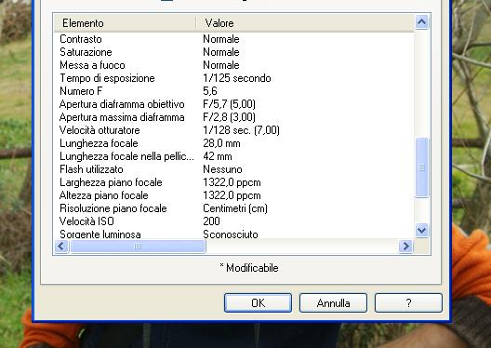
Task: Select the Velocità ISO row
Action: coord(234,221)
